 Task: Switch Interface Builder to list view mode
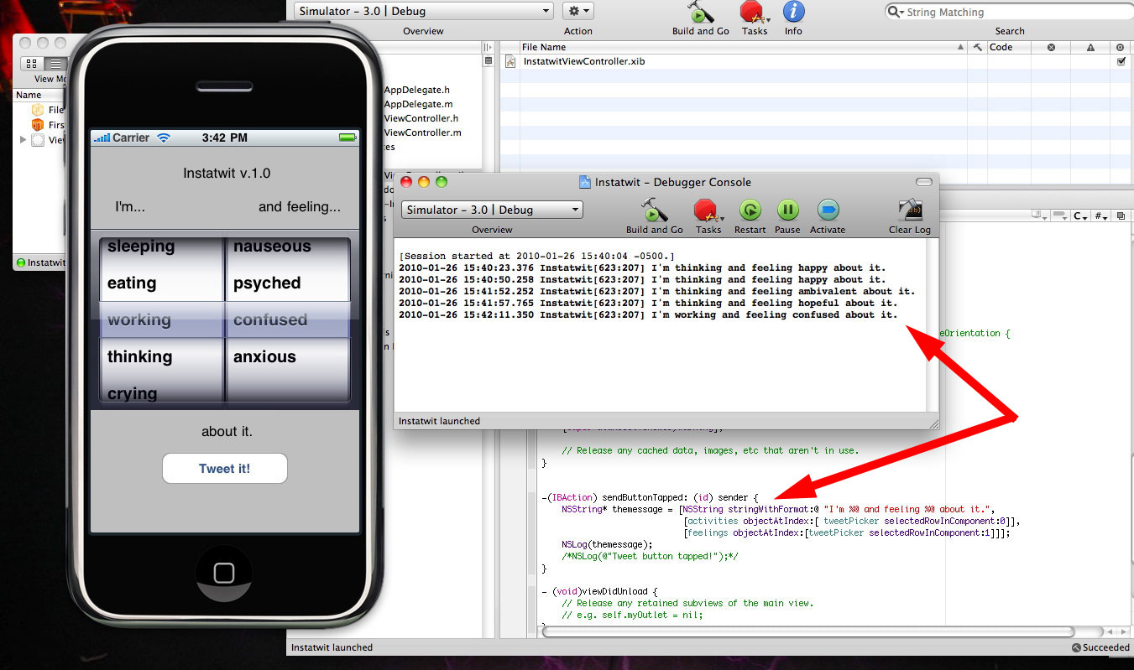pyautogui.click(x=55, y=64)
